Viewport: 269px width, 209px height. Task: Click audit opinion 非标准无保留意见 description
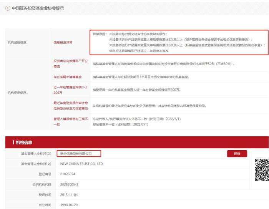coord(149,106)
